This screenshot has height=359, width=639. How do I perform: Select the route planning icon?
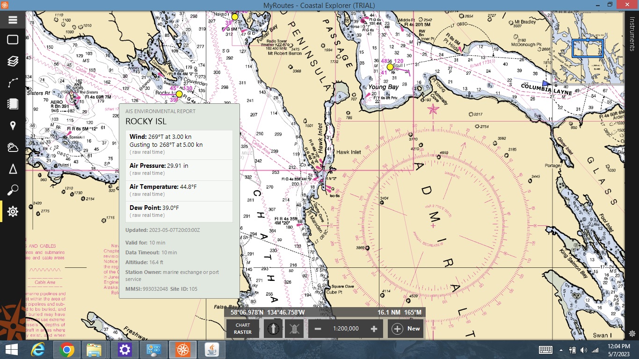coord(13,83)
